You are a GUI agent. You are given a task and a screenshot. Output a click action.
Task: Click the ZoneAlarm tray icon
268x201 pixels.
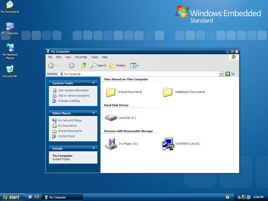tap(239, 197)
